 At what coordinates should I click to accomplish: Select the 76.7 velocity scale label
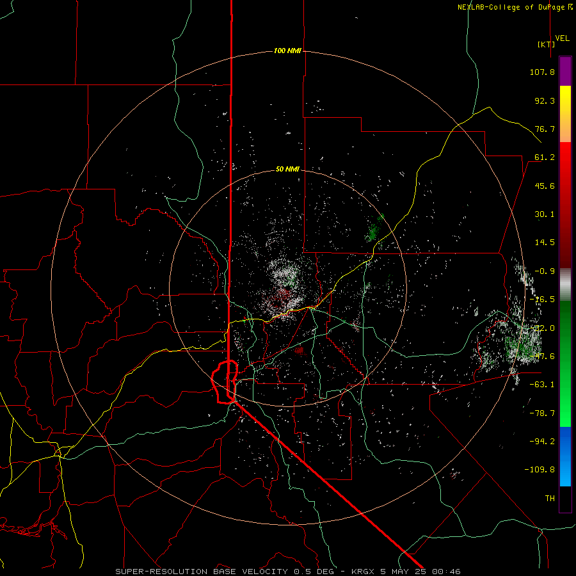coord(545,129)
